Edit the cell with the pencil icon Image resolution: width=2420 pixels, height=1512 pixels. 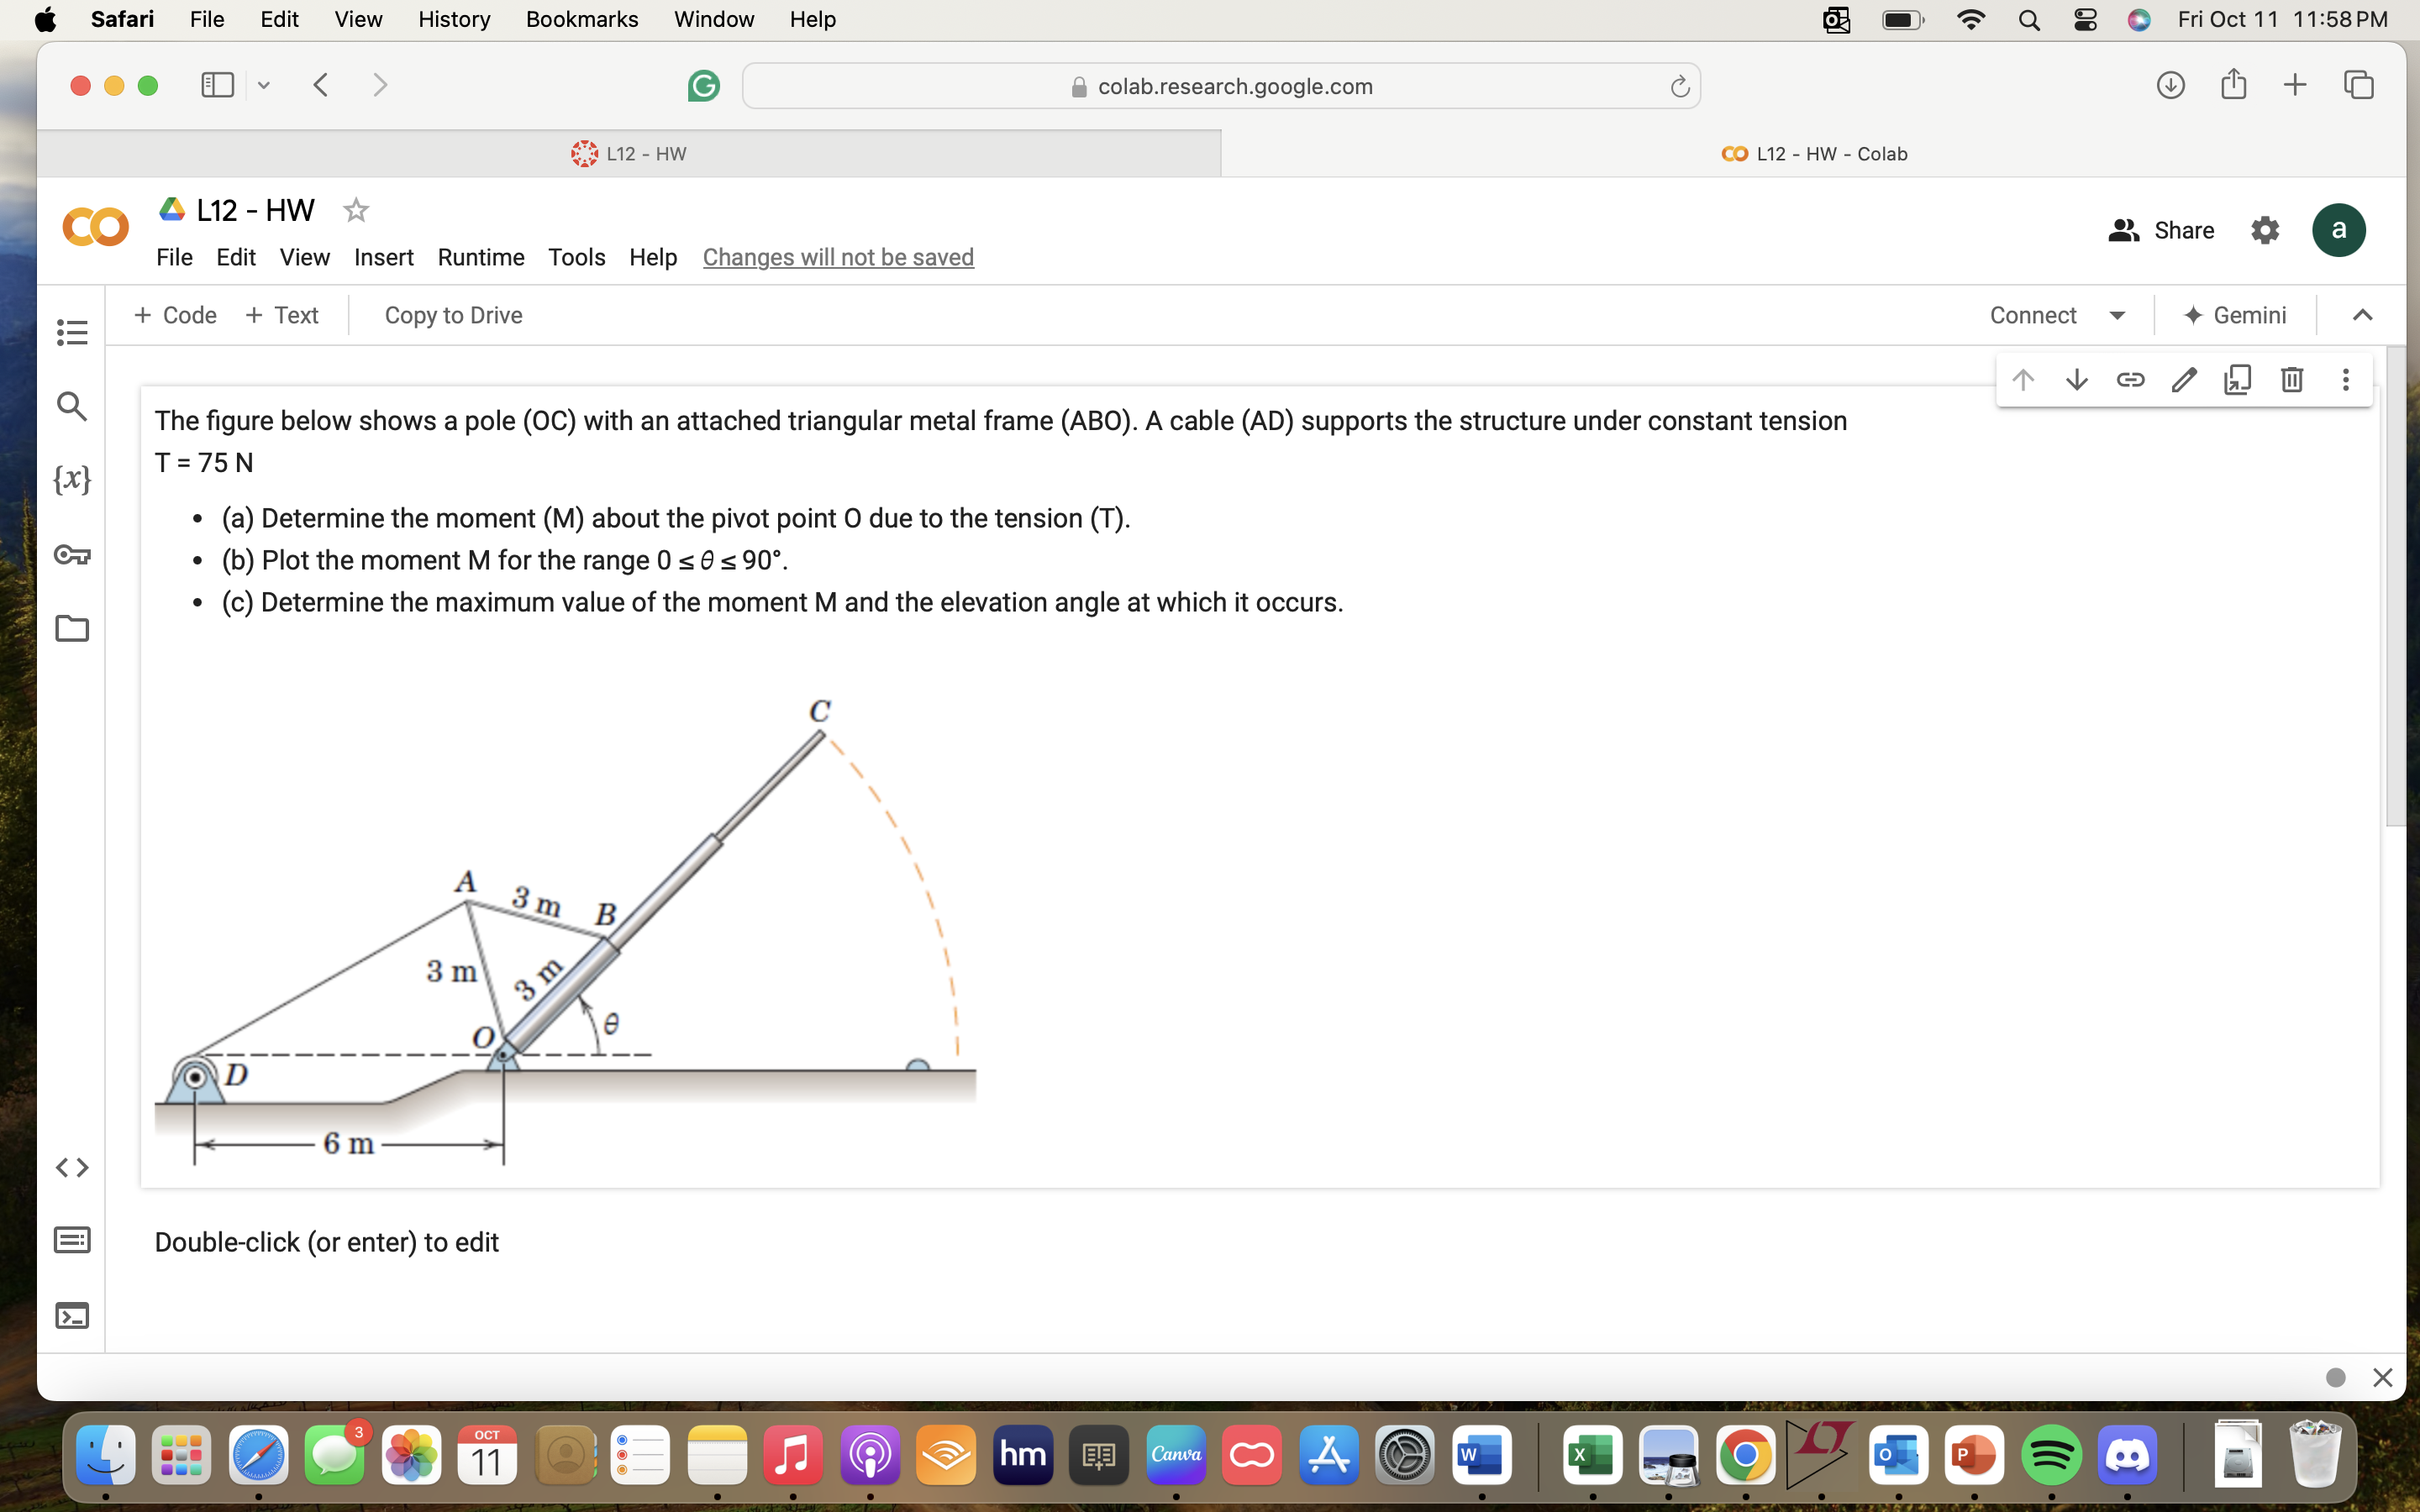pos(2184,380)
